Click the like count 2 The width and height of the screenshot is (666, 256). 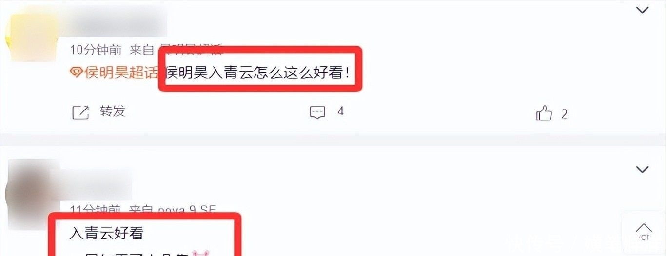[564, 114]
